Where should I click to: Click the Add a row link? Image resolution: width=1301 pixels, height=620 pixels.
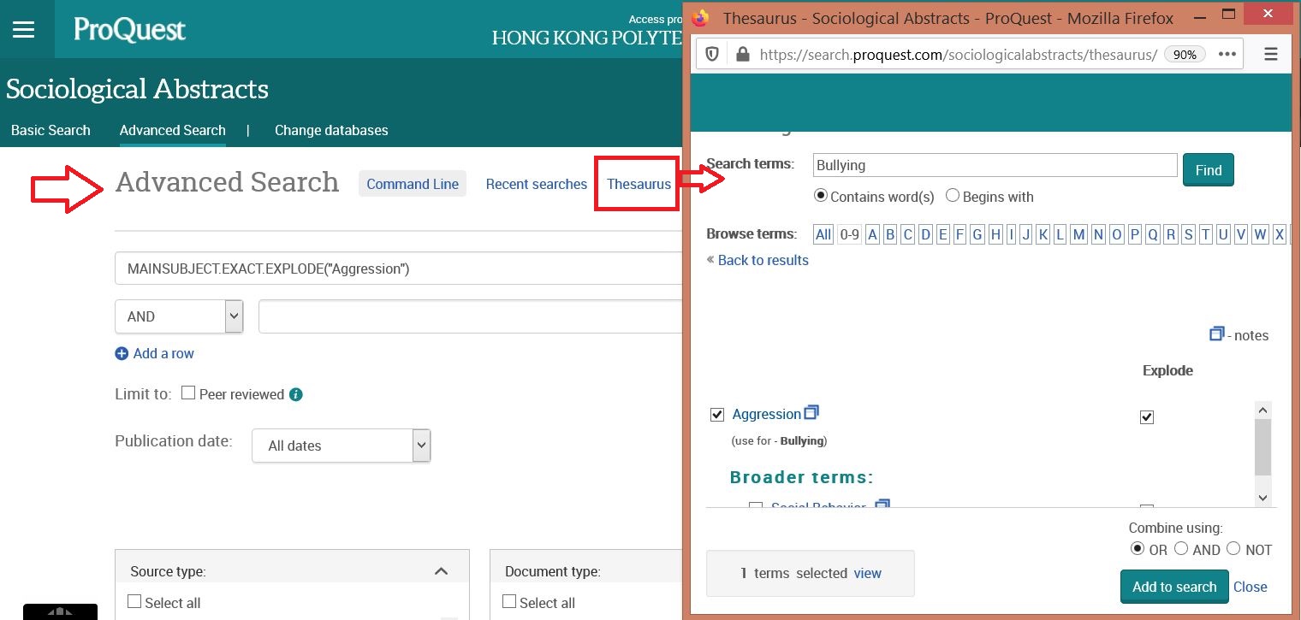[163, 353]
